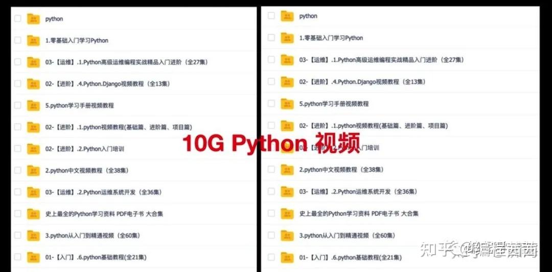This screenshot has height=272, width=552.
Task: Click '2.python中文视频教程（全38集）' in left list
Action: (x=87, y=171)
